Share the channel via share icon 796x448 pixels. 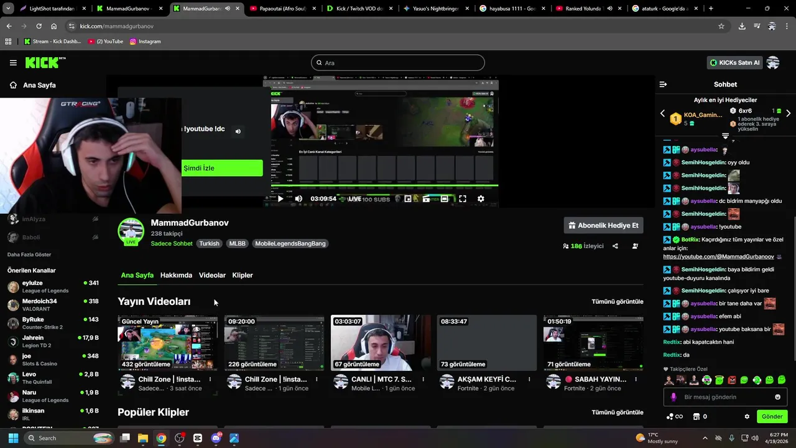click(615, 246)
